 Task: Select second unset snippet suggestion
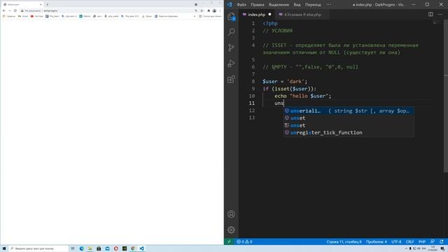click(x=349, y=125)
